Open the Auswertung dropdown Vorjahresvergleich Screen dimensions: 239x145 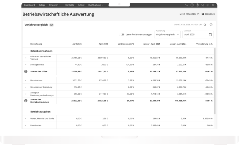point(167,35)
